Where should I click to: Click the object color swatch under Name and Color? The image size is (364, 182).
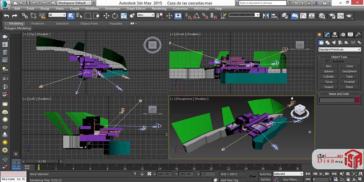point(357,100)
